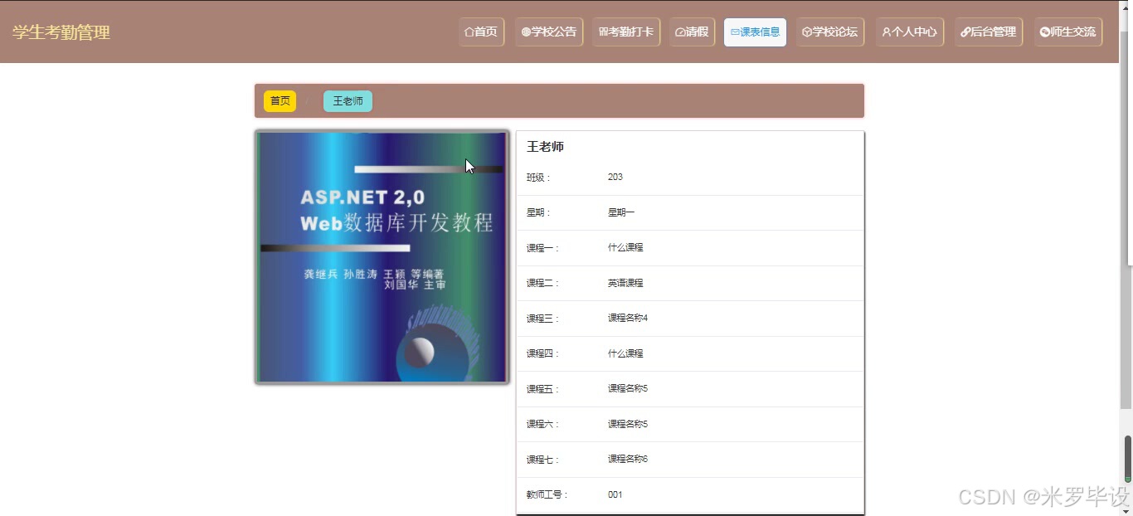Click the 王老师 breadcrumb tag

pyautogui.click(x=348, y=101)
